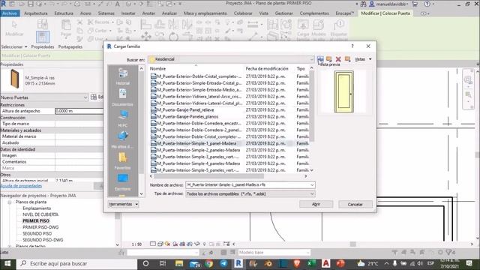This screenshot has height=270, width=480.
Task: Open network places in the sidebar
Action: [x=123, y=140]
